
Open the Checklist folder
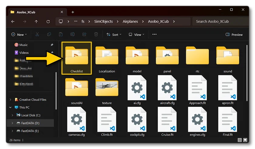pyautogui.click(x=76, y=58)
